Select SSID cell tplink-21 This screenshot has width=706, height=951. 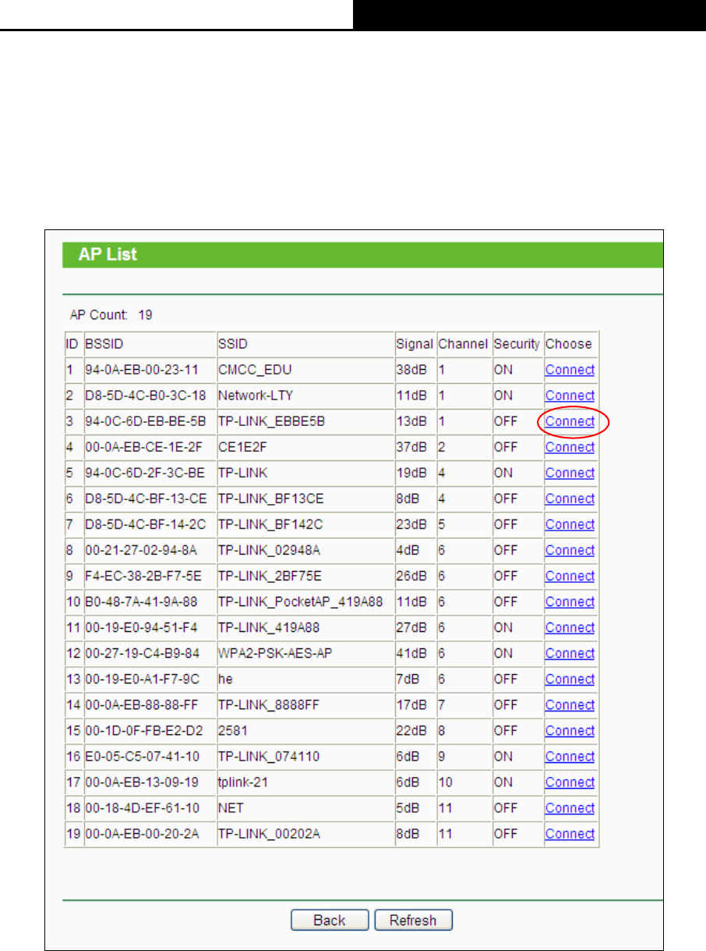coord(246,782)
